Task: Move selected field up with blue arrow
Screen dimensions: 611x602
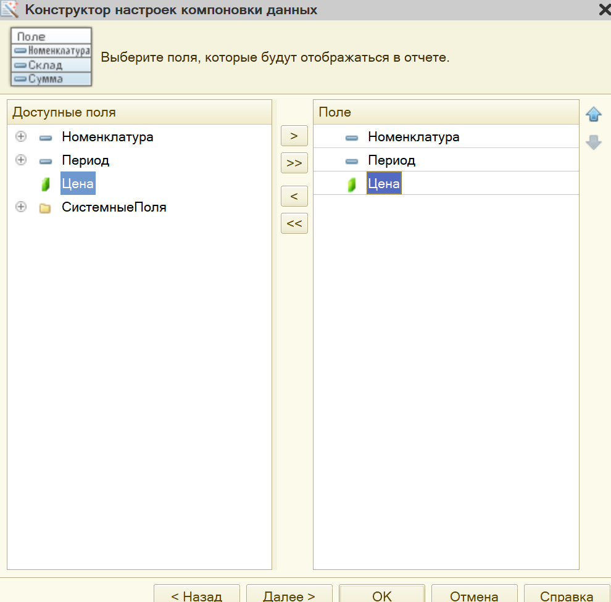Action: pyautogui.click(x=594, y=114)
